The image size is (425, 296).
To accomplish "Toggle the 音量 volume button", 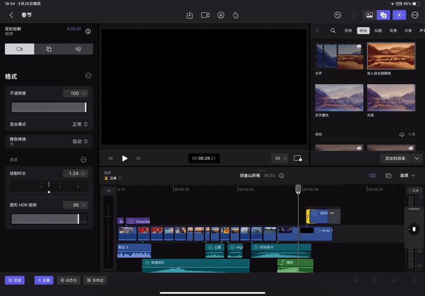I will (x=44, y=280).
